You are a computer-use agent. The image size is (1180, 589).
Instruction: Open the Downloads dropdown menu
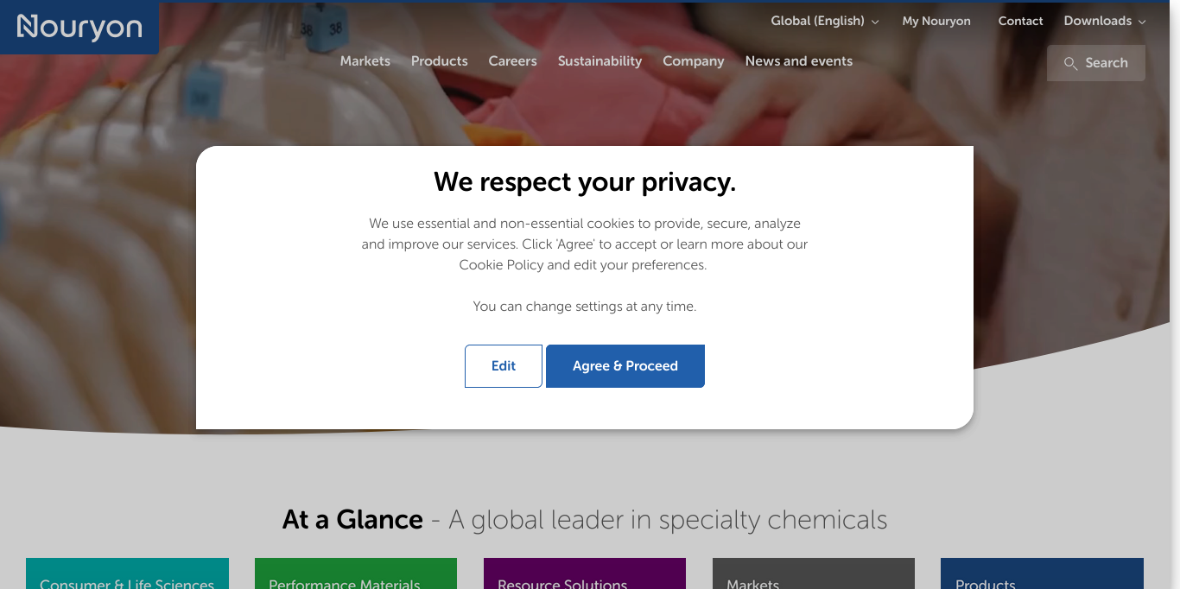coord(1104,21)
